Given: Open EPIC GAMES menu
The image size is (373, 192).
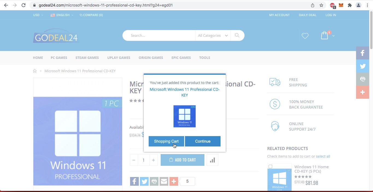Looking at the screenshot, I should pyautogui.click(x=181, y=58).
